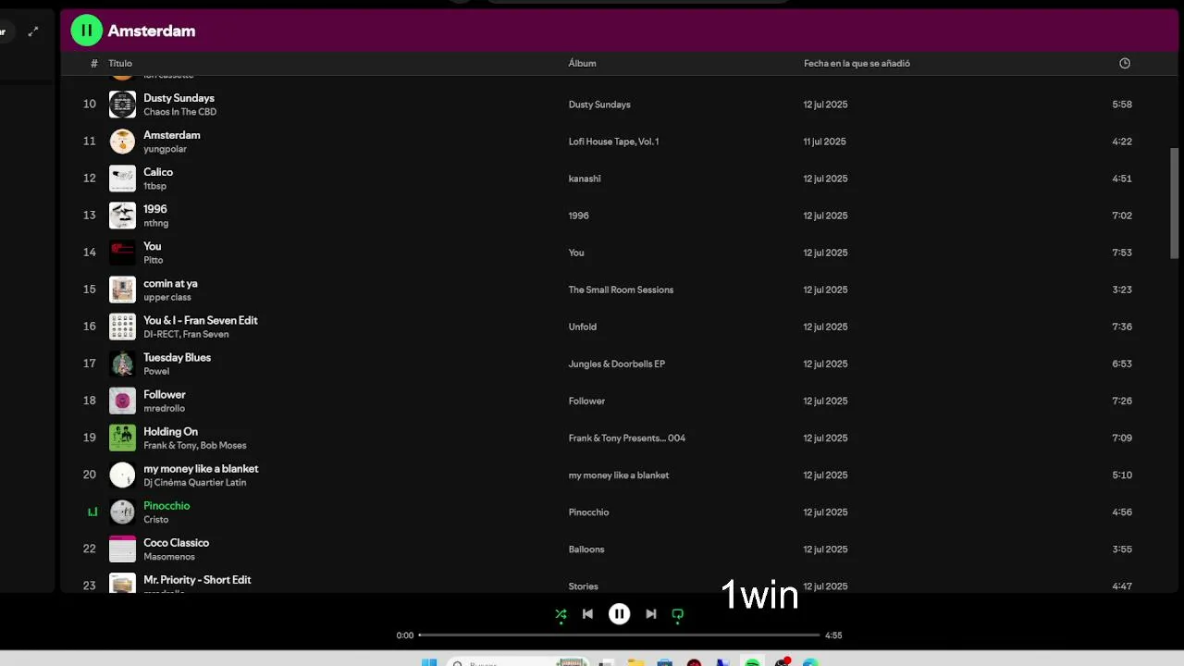Click the white circular my money like a blanket cover
The image size is (1184, 666).
tap(122, 475)
